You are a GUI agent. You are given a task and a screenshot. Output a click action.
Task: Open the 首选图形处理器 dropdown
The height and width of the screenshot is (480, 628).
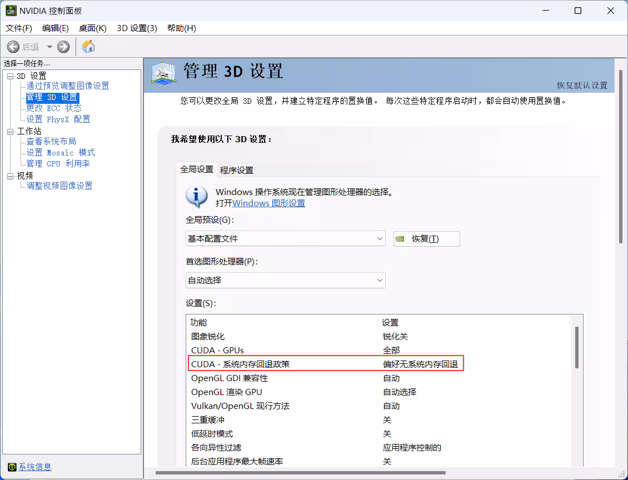pos(285,280)
